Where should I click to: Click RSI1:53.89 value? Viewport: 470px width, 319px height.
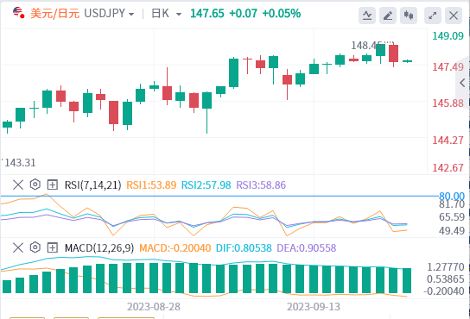(x=151, y=185)
